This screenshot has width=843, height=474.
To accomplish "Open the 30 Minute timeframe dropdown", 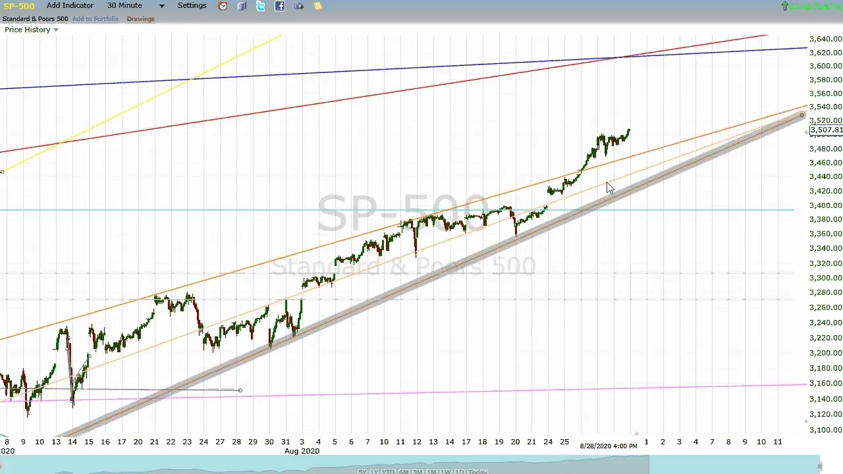I will 124,5.
